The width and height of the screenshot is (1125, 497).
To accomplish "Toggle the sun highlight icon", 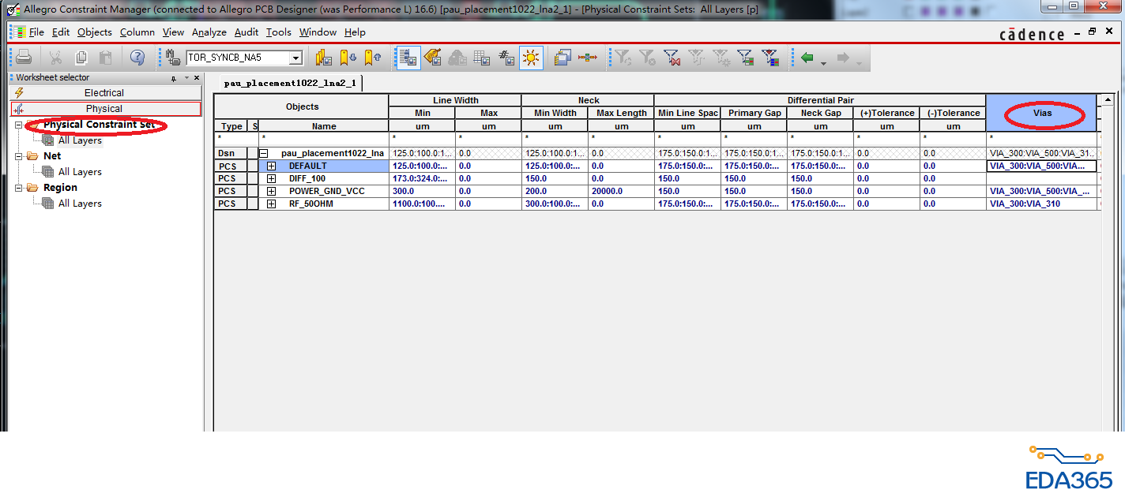I will point(531,58).
